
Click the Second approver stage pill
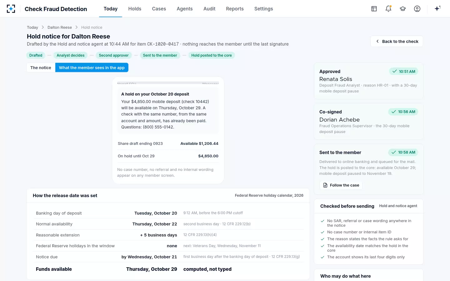(114, 55)
